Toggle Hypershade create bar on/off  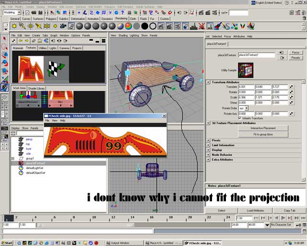(13, 41)
